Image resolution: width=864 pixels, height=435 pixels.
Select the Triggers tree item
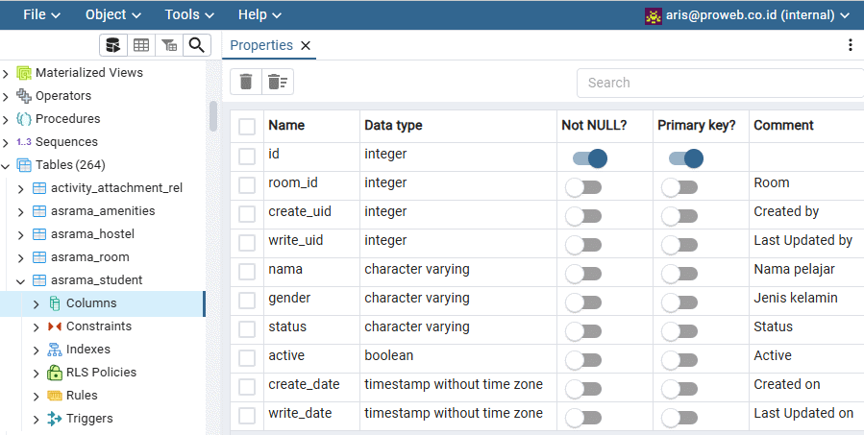(89, 419)
